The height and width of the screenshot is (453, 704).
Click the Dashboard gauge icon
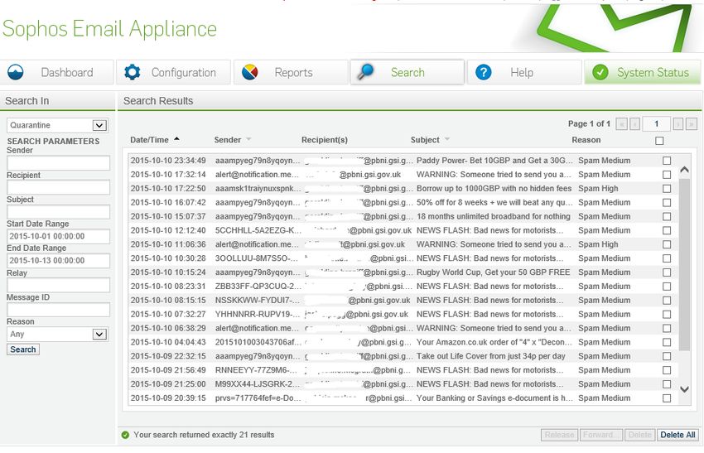(x=16, y=72)
